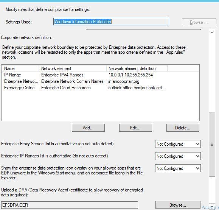Click the scroll down arrow at bottom
This screenshot has width=219, height=210.
(x=212, y=207)
